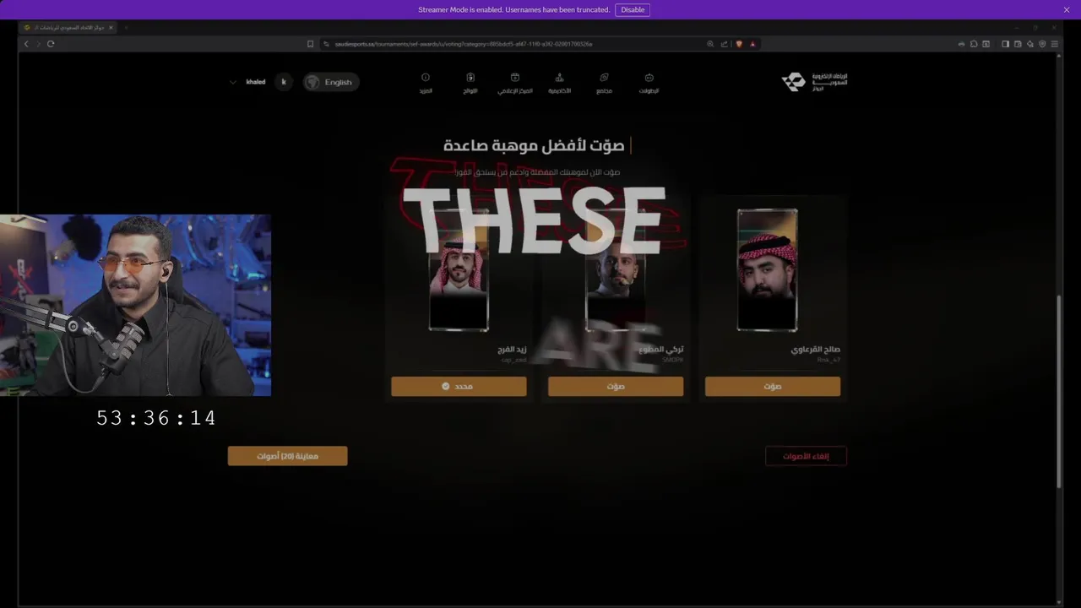The image size is (1081, 608).
Task: Click the browser forward arrow
Action: click(x=38, y=44)
